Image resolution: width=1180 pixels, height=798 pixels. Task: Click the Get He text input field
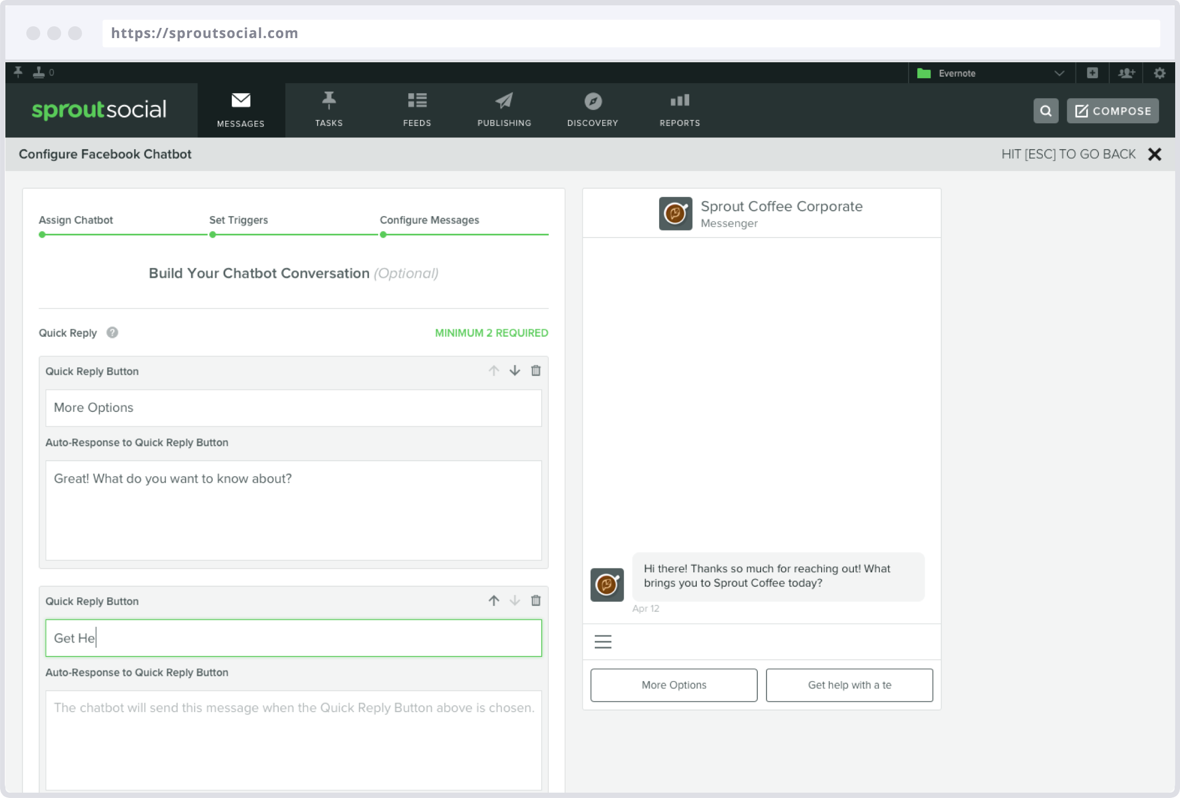tap(293, 638)
